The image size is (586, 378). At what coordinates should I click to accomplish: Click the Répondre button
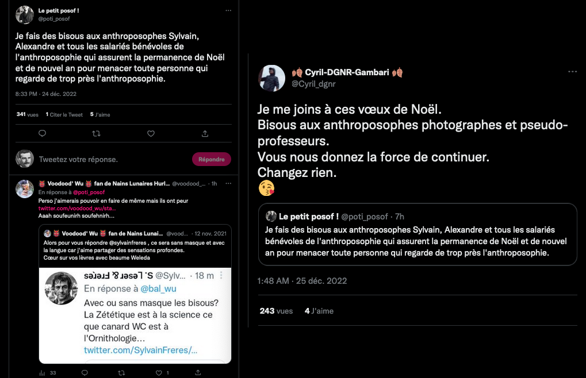click(211, 159)
